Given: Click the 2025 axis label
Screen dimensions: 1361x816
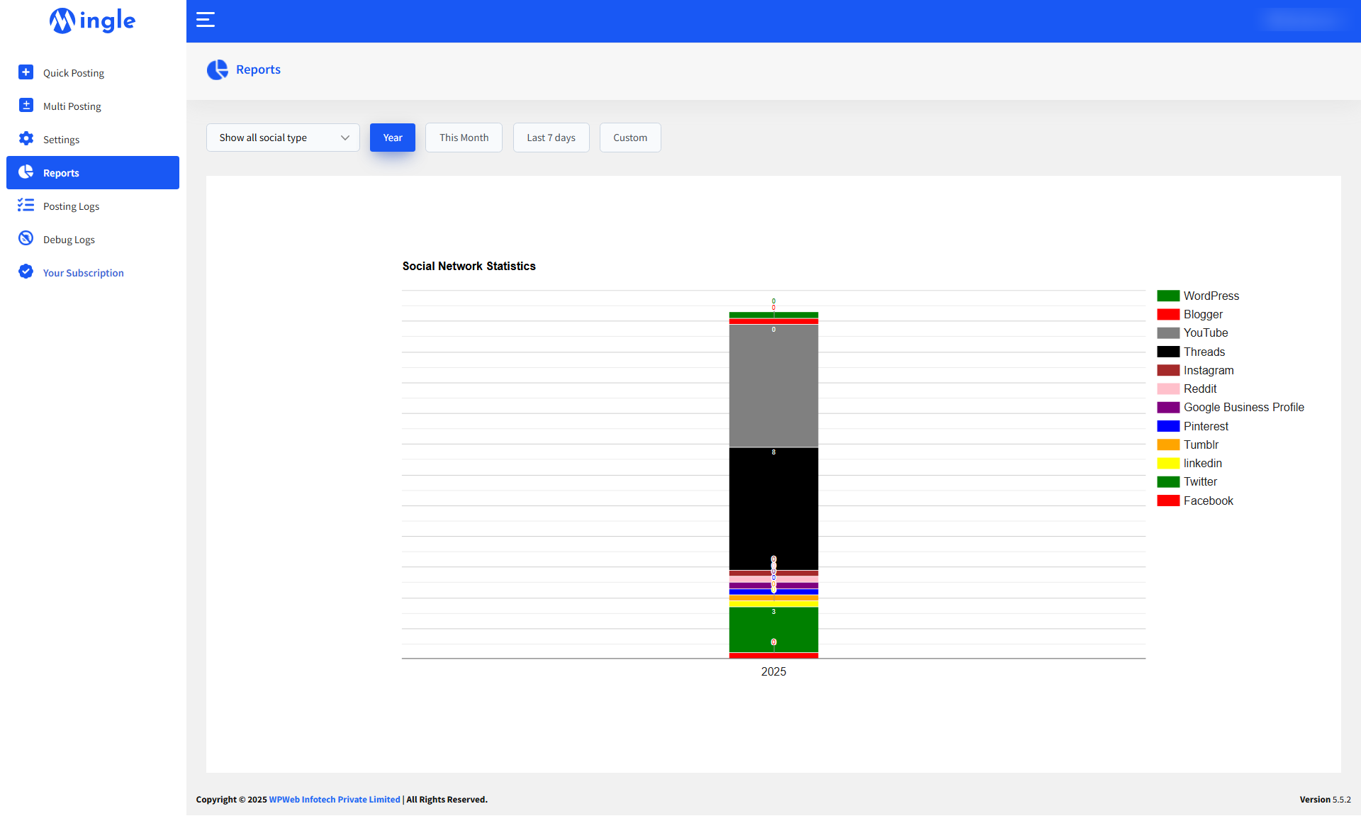Looking at the screenshot, I should click(773, 671).
